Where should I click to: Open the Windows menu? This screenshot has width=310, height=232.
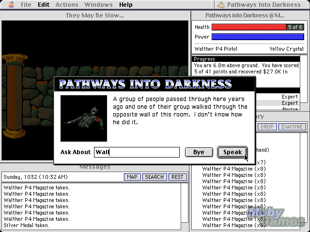[x=98, y=4]
